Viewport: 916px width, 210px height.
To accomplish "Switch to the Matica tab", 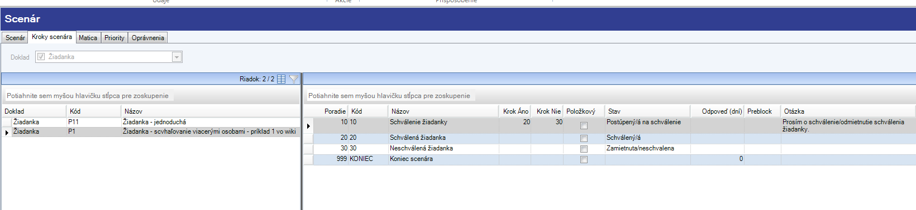I will pyautogui.click(x=88, y=38).
